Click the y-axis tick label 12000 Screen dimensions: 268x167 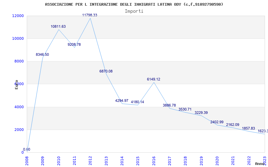(18, 16)
